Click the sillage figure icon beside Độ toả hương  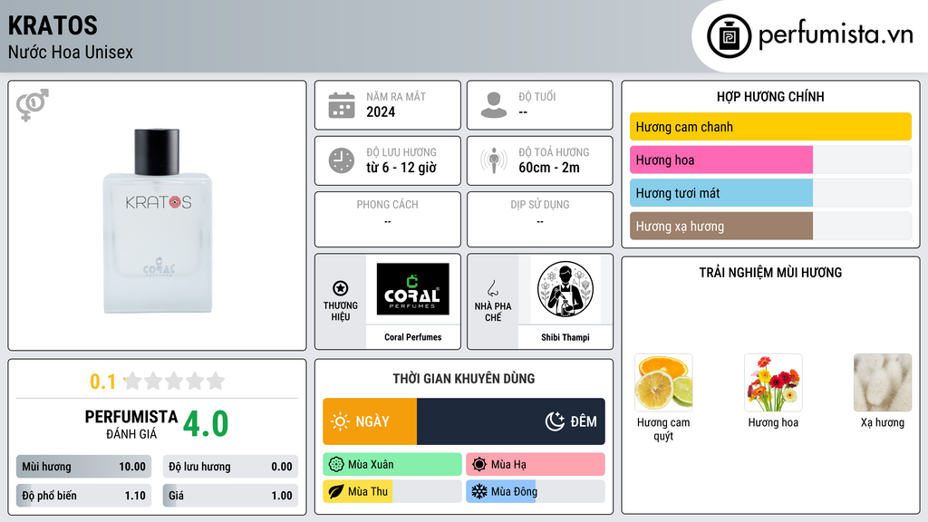(x=494, y=160)
